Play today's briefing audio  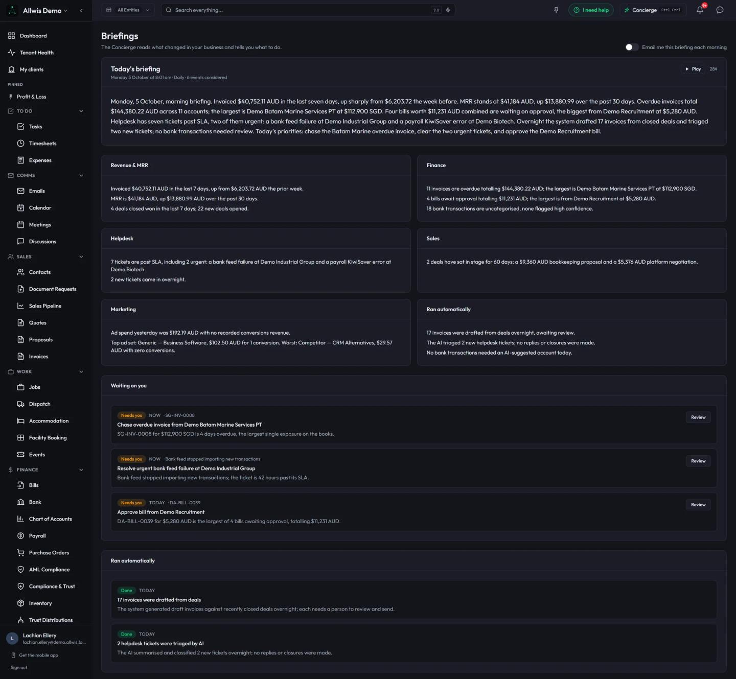(693, 69)
